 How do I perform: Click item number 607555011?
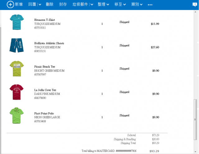pos(40,28)
